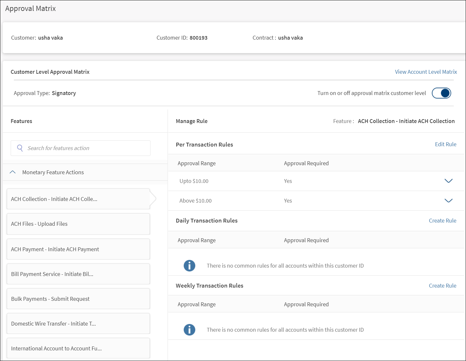
Task: Collapse Monetary Feature Actions section
Action: (x=13, y=172)
